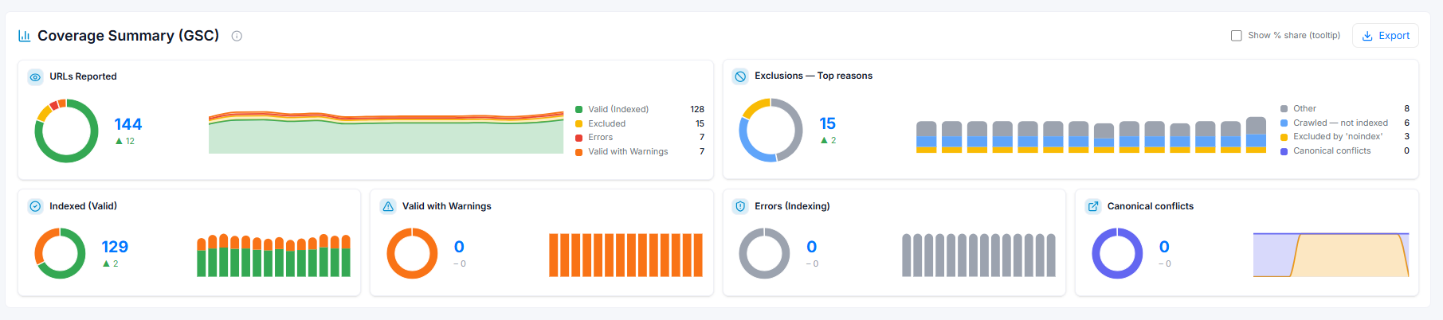Click the Errors legend label

coord(601,138)
